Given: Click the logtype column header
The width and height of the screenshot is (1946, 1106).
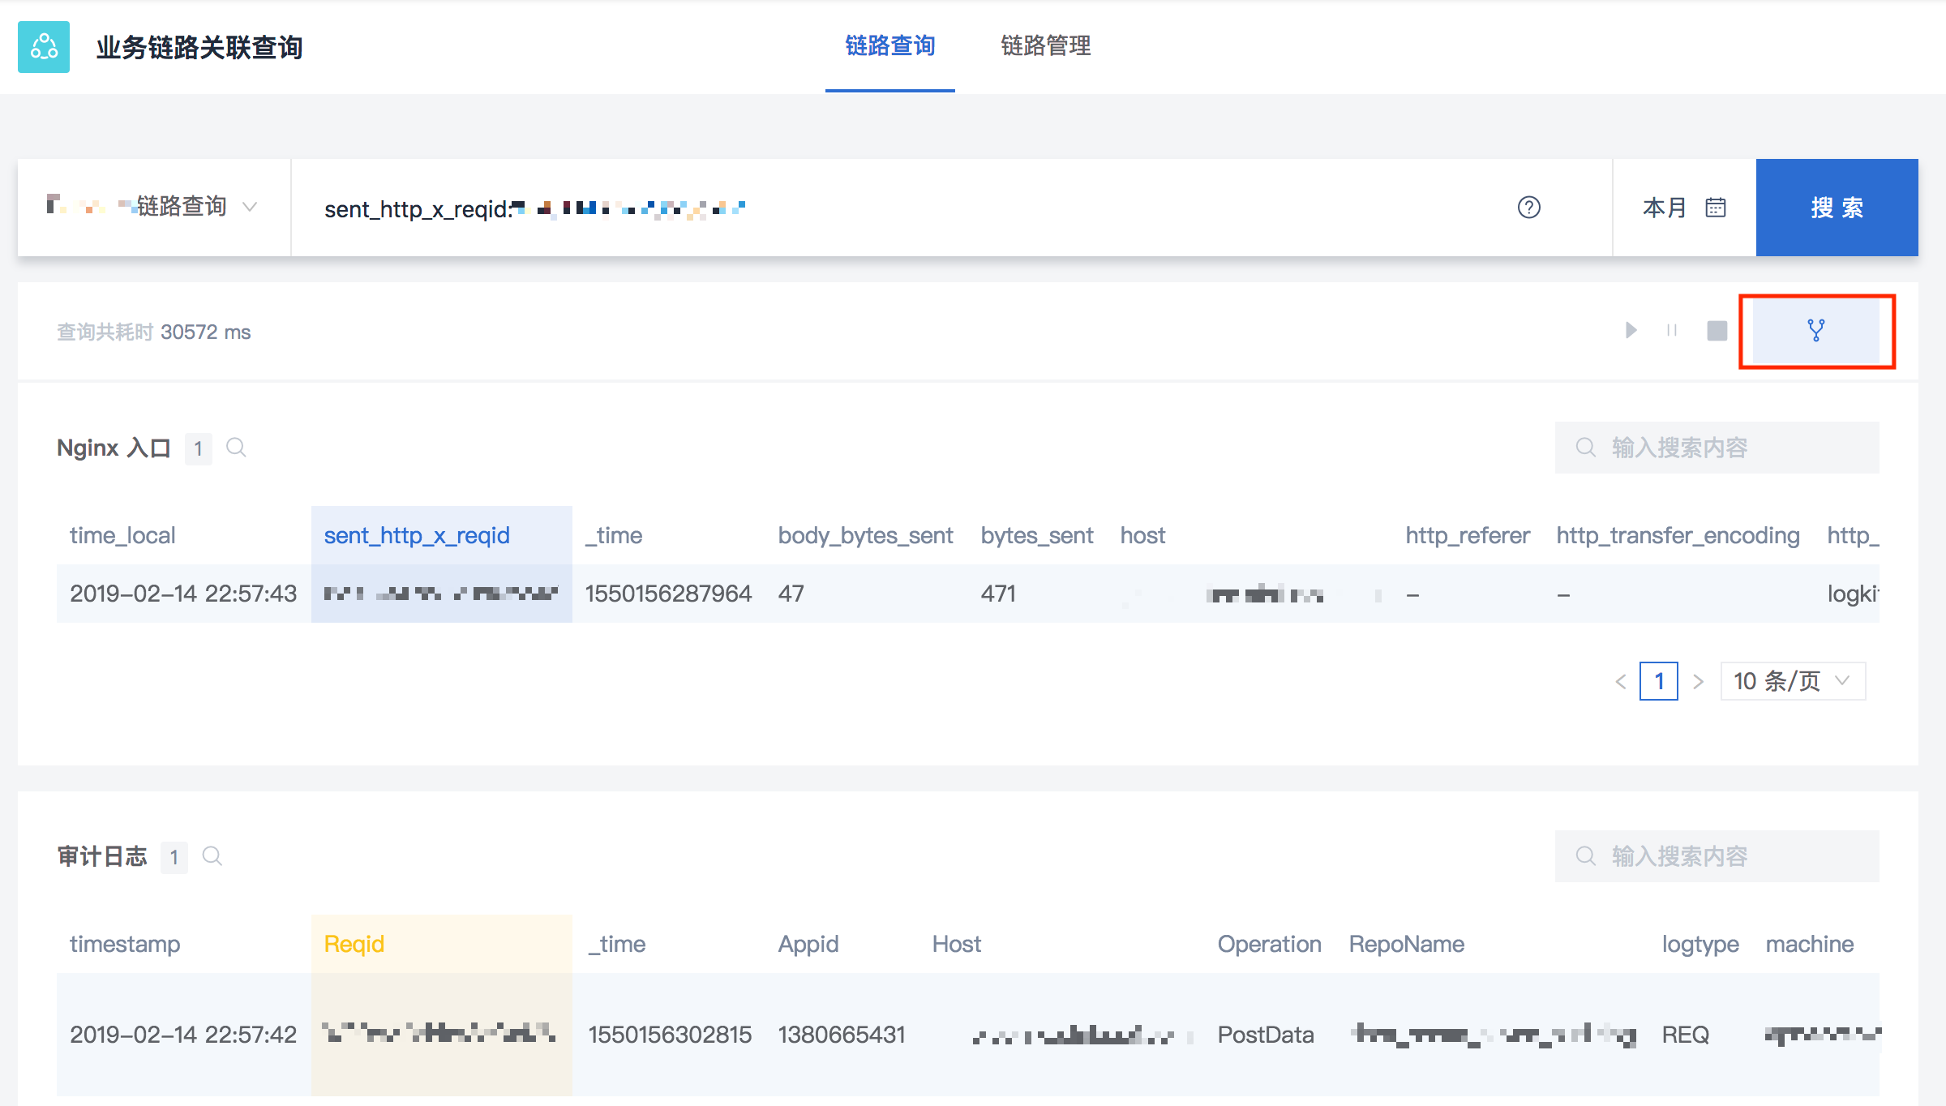Looking at the screenshot, I should click(x=1700, y=944).
